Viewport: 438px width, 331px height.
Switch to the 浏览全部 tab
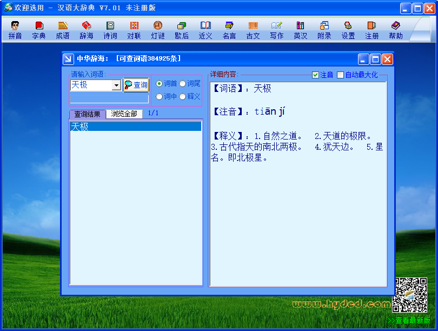pos(124,114)
